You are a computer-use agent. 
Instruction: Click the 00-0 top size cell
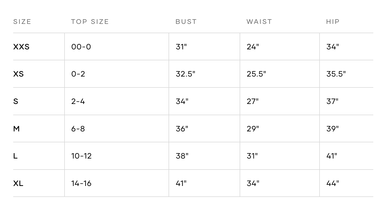[81, 47]
